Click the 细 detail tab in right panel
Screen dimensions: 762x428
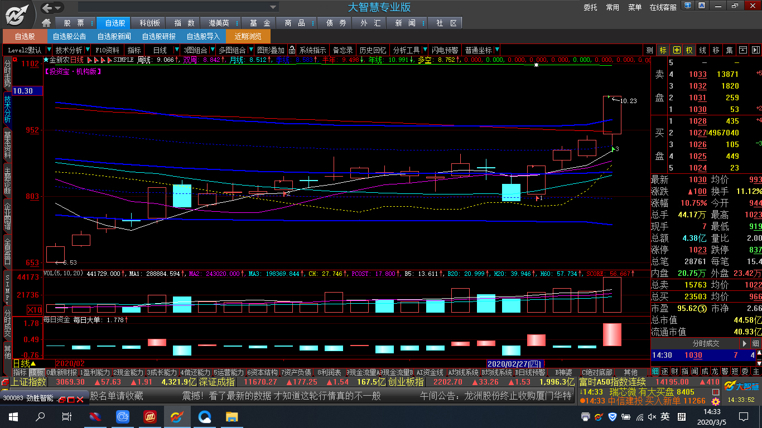coord(655,371)
